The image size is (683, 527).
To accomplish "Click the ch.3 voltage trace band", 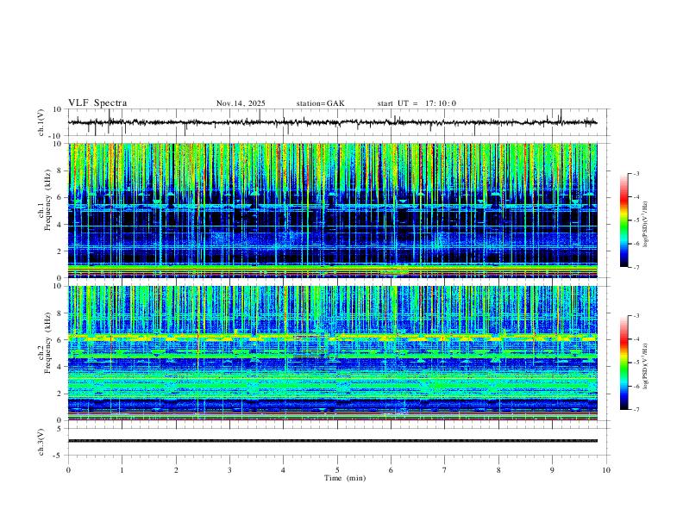I will [x=333, y=441].
